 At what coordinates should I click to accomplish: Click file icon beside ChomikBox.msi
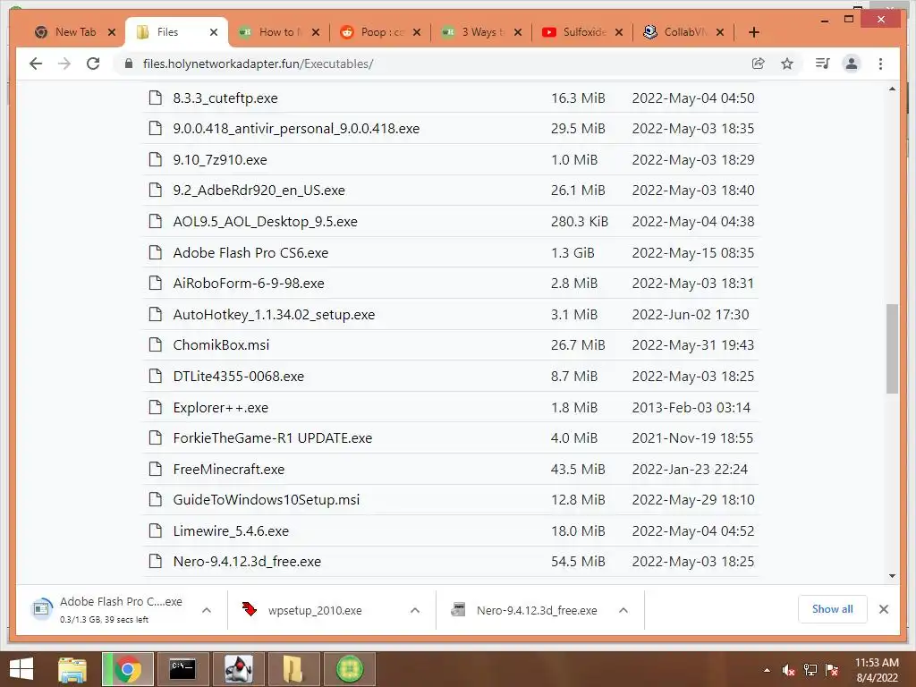(156, 344)
